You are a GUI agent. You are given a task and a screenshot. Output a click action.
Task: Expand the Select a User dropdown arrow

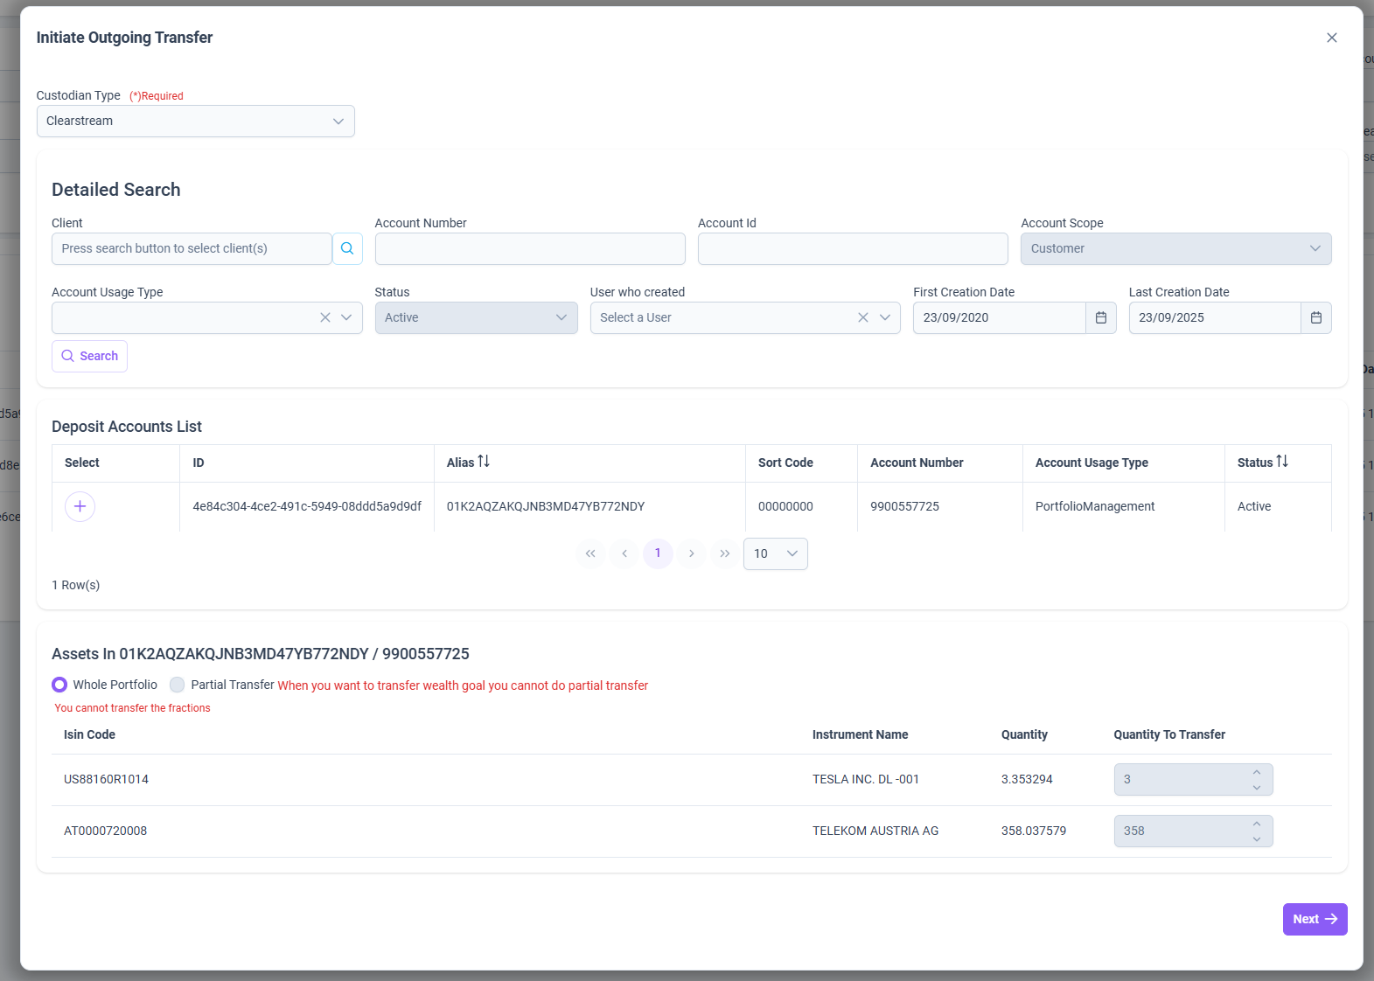coord(885,317)
